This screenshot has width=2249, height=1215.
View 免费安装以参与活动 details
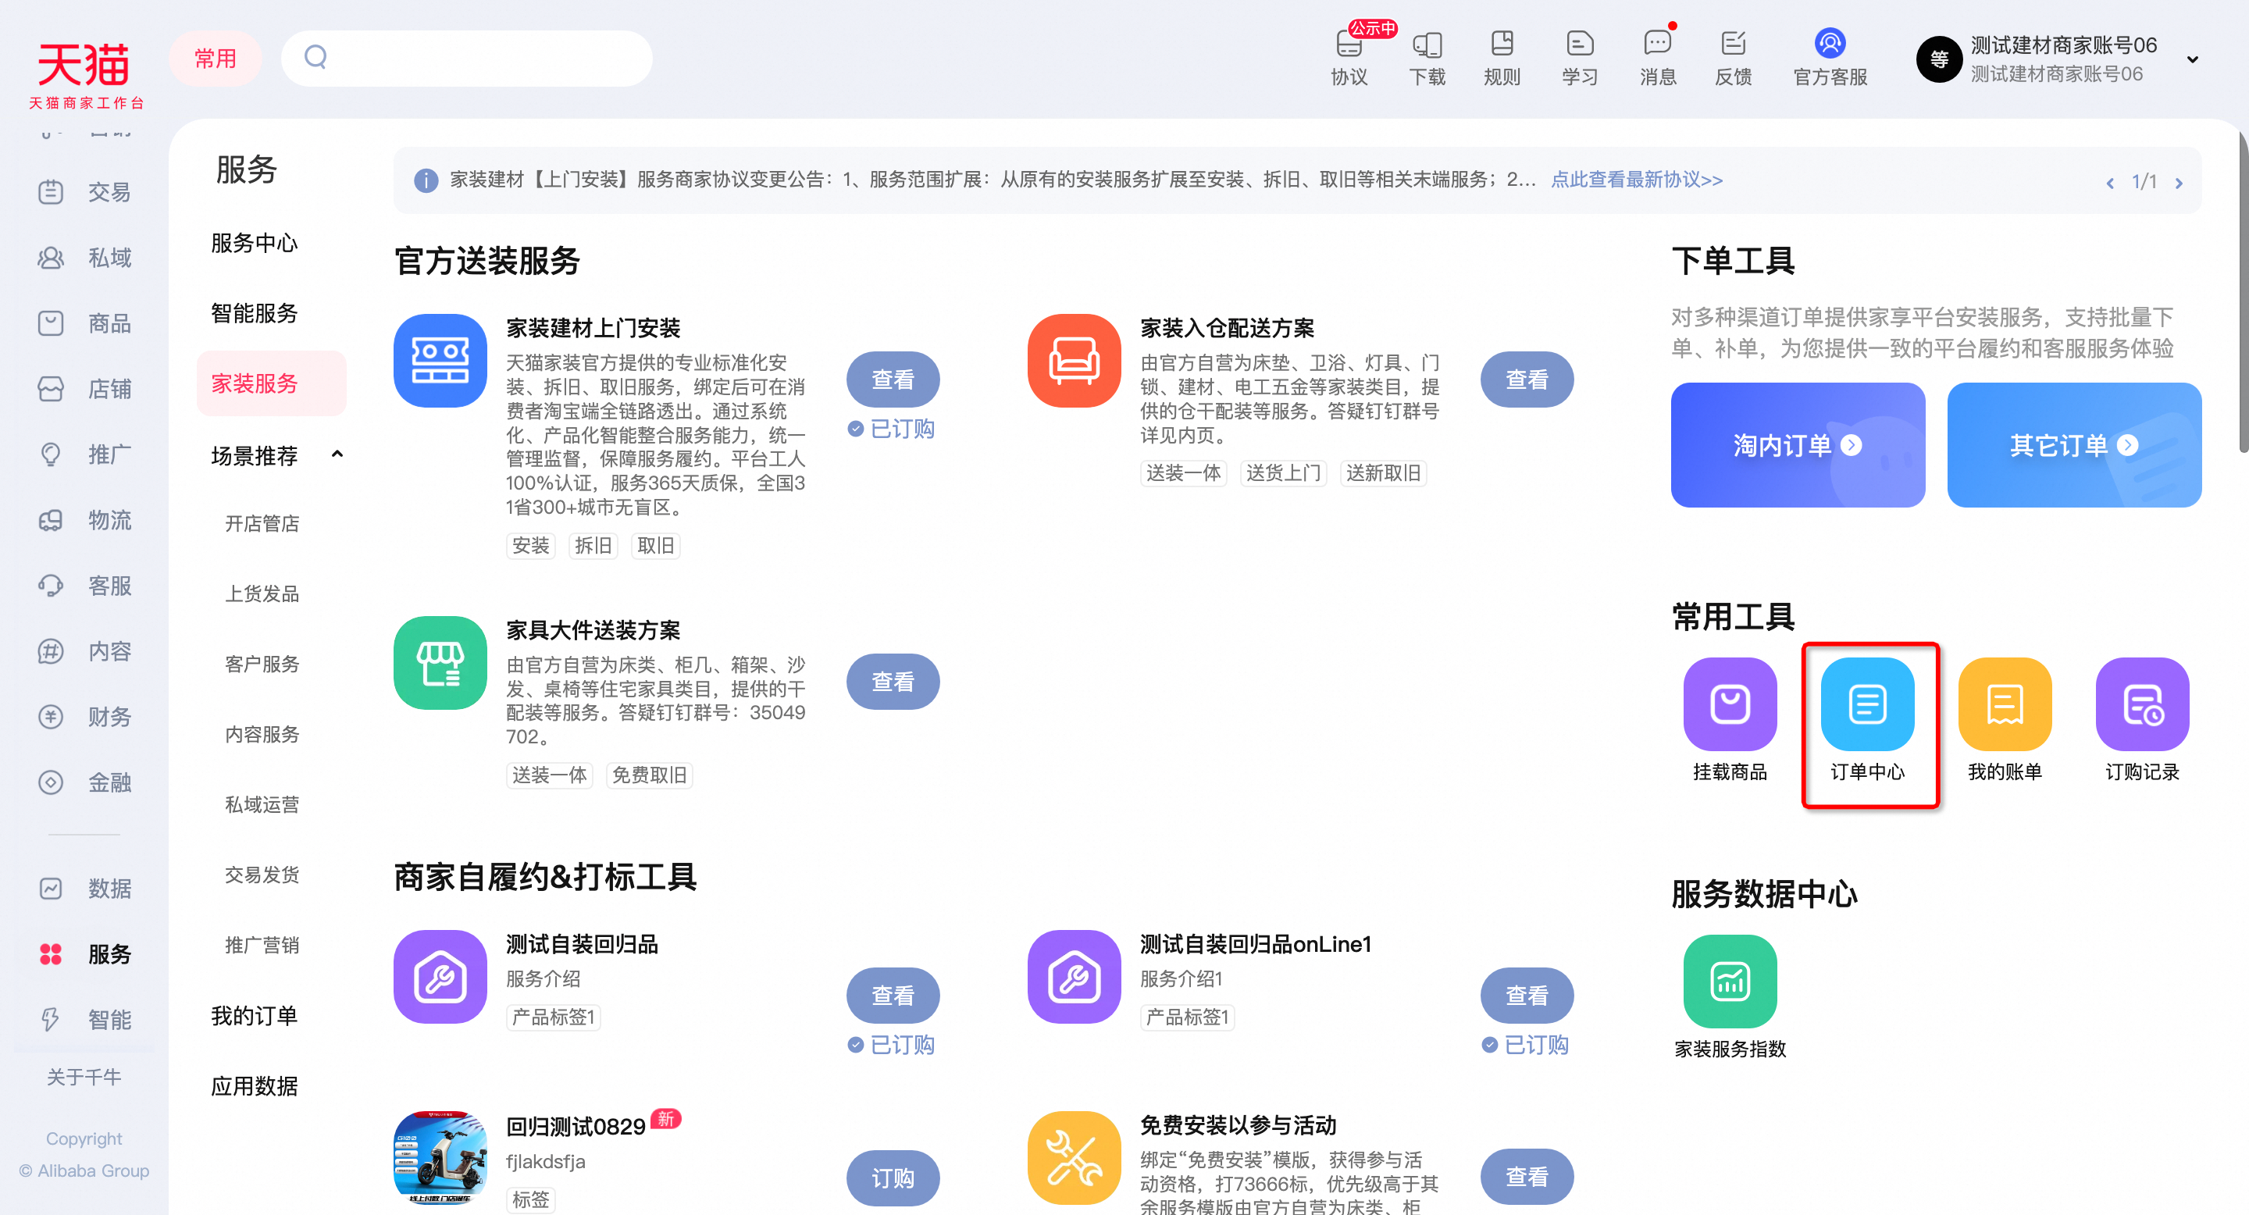coord(1526,1177)
